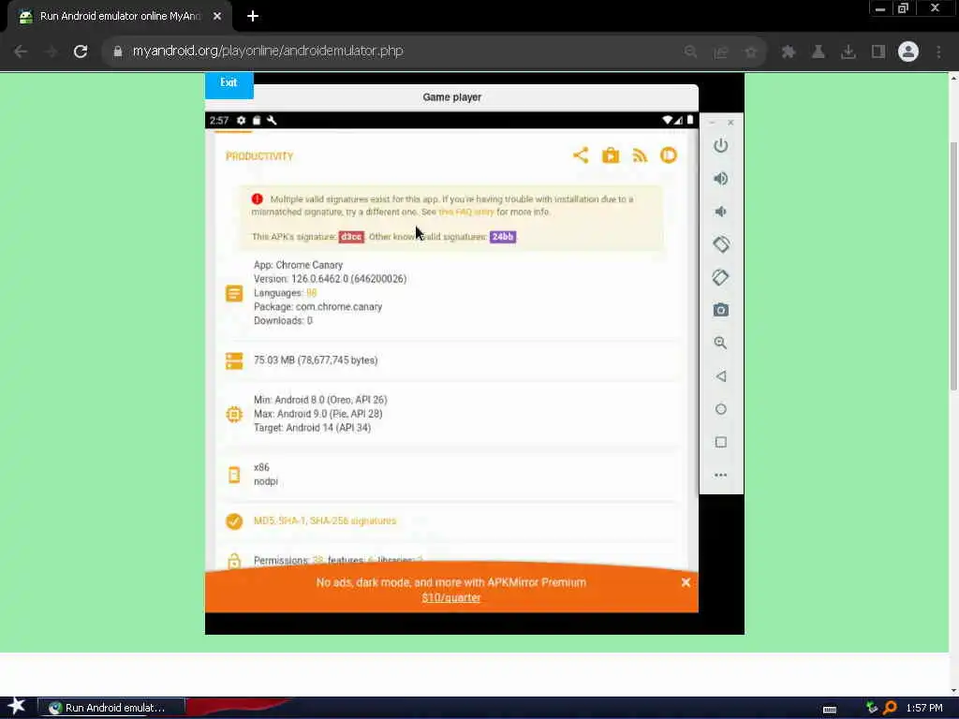
Task: Rotate emulator left using the first rotate icon
Action: coord(720,244)
